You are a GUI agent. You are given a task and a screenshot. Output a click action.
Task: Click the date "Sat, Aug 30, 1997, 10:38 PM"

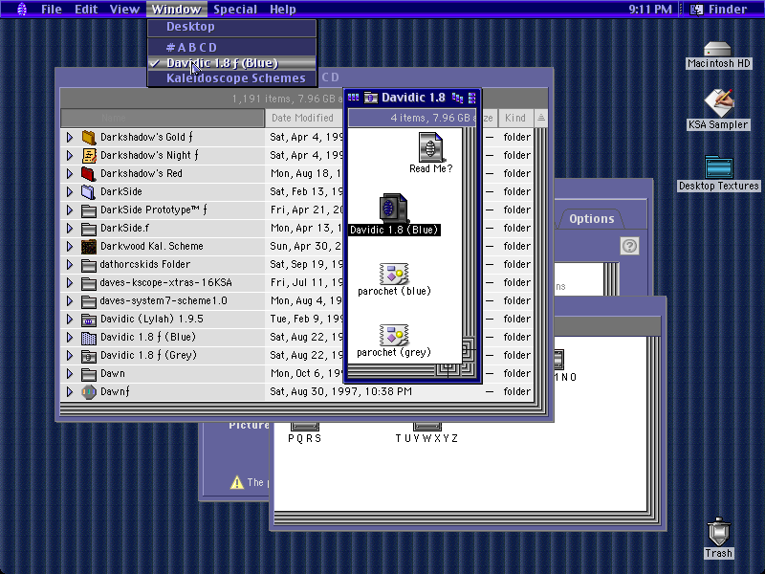[x=341, y=392]
